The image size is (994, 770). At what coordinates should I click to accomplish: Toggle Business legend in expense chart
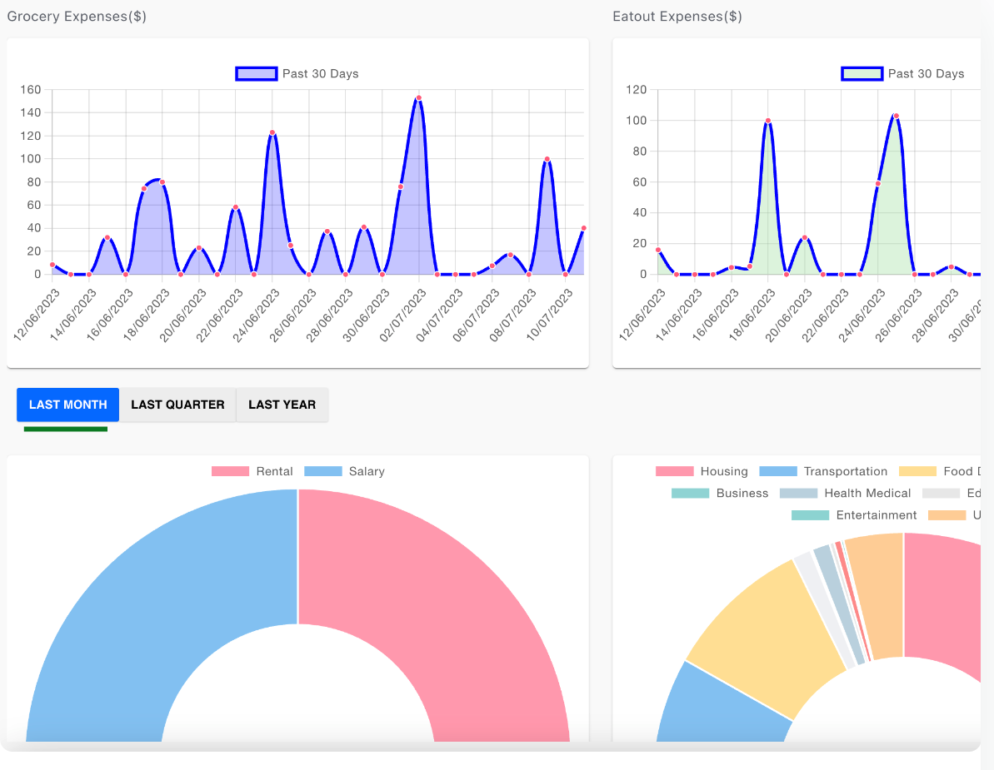click(720, 494)
